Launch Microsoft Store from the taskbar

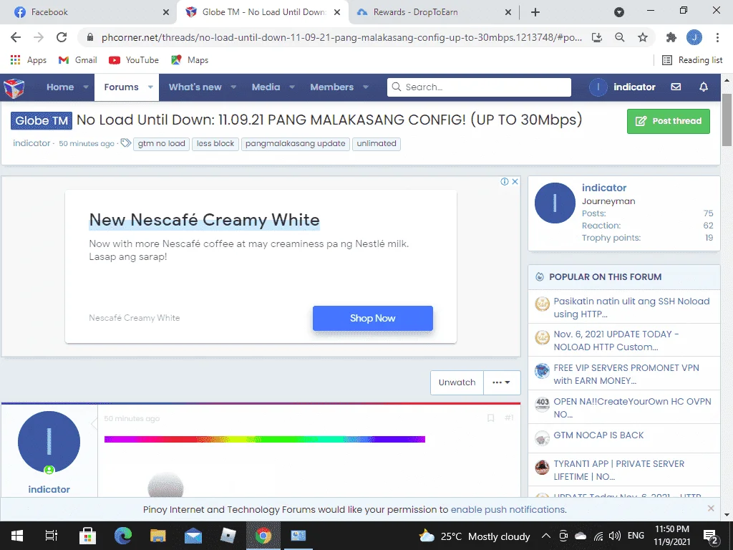(x=87, y=536)
